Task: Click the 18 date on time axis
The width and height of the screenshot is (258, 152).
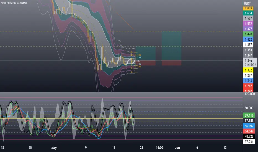Action: (2, 148)
